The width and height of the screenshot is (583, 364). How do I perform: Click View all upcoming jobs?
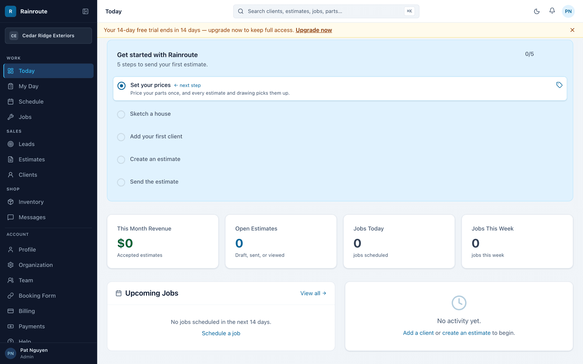313,293
